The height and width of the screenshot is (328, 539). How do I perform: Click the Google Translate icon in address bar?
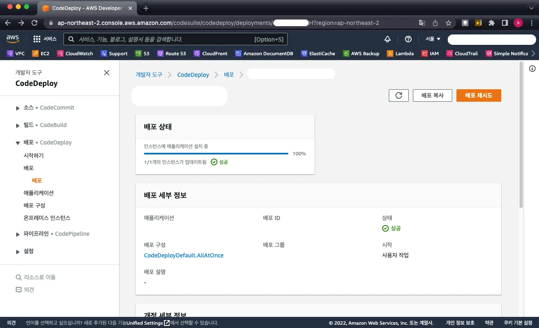pyautogui.click(x=422, y=23)
